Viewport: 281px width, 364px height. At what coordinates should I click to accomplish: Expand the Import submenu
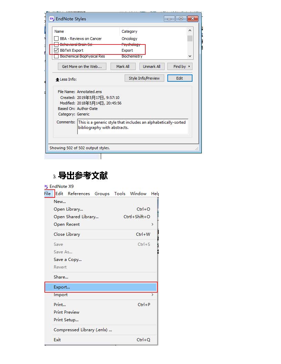pos(152,295)
